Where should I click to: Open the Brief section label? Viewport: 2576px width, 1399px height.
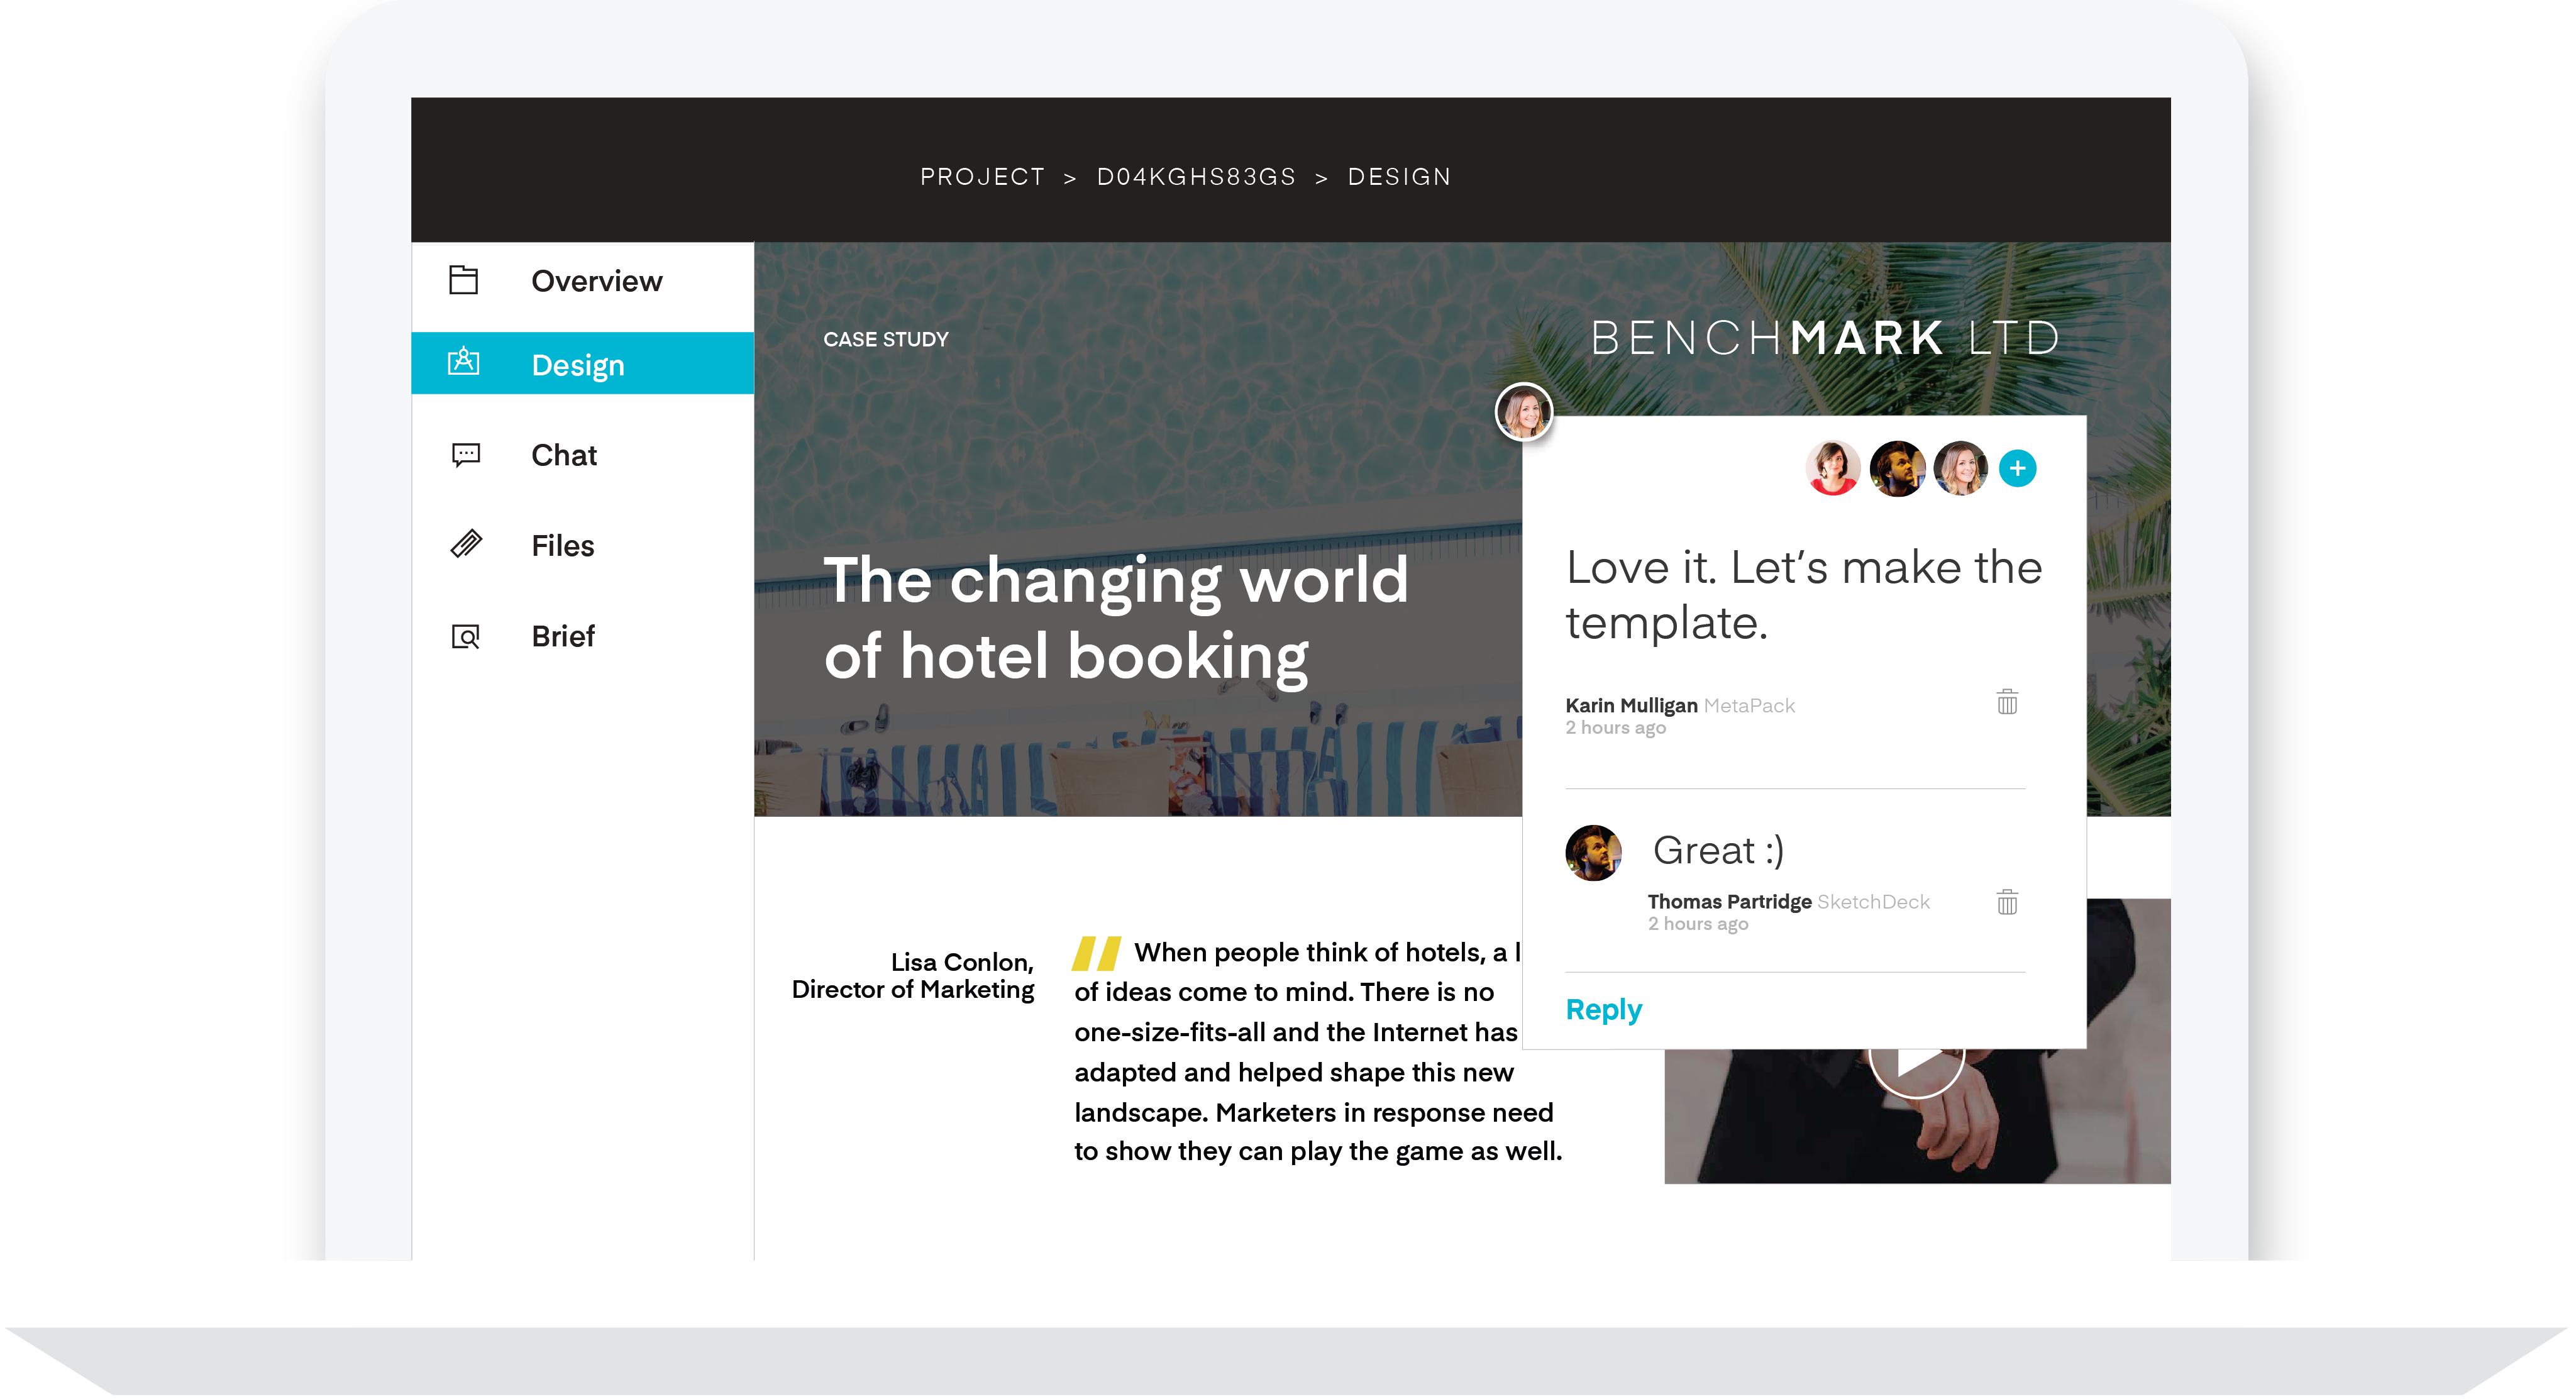(x=563, y=636)
